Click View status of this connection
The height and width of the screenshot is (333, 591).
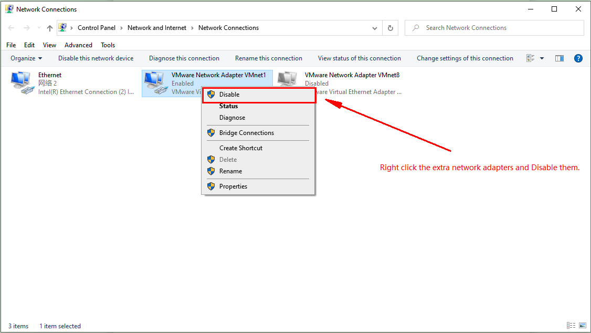(x=359, y=58)
